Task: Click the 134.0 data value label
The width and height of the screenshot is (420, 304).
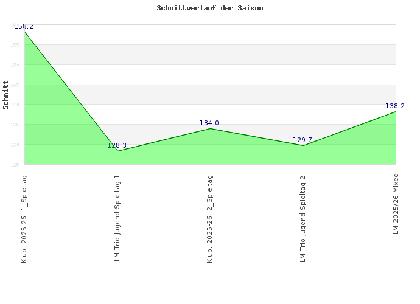Action: click(209, 123)
